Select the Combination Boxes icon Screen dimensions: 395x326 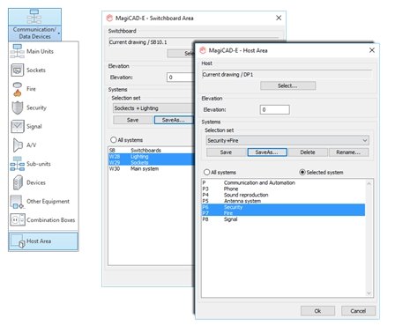[x=18, y=219]
